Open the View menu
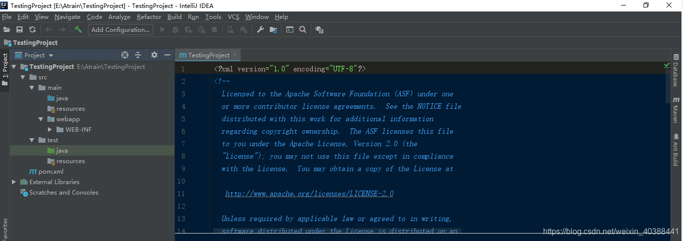683x241 pixels. pyautogui.click(x=41, y=17)
